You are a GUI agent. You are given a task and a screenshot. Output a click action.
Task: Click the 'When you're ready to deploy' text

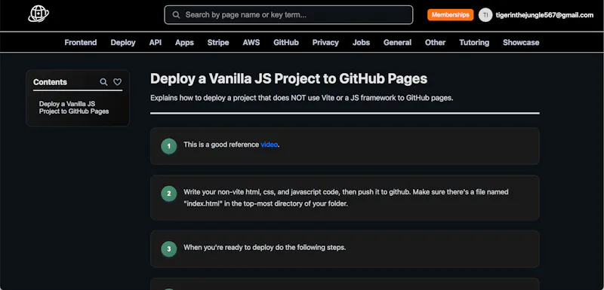(x=265, y=247)
